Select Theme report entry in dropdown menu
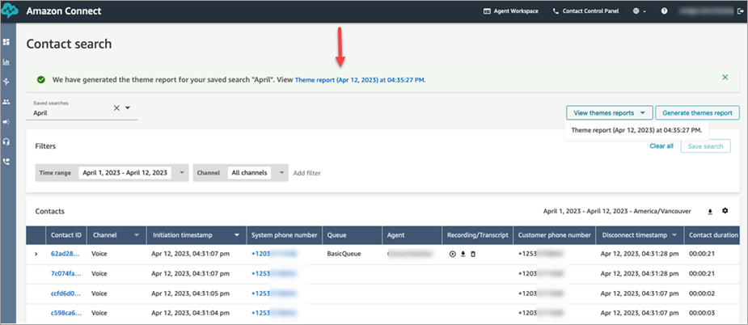748x325 pixels. point(636,129)
